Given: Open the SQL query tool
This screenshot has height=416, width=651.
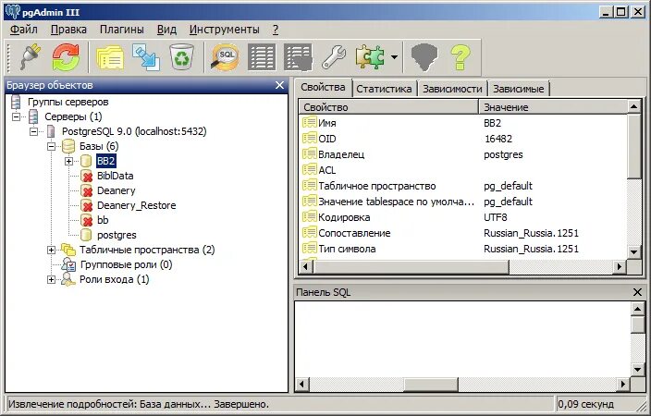Looking at the screenshot, I should pos(225,57).
